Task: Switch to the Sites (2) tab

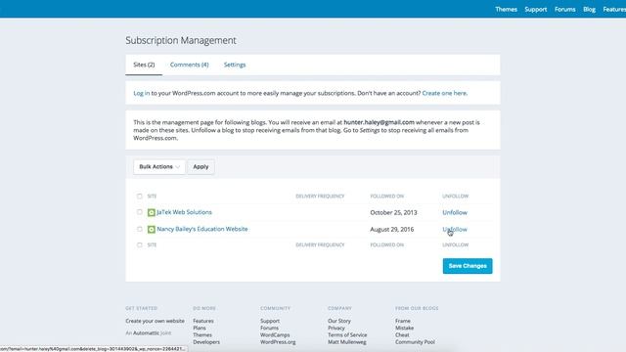Action: (144, 65)
